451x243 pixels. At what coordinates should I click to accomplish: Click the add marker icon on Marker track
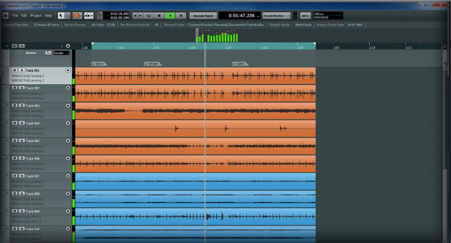pyautogui.click(x=48, y=53)
